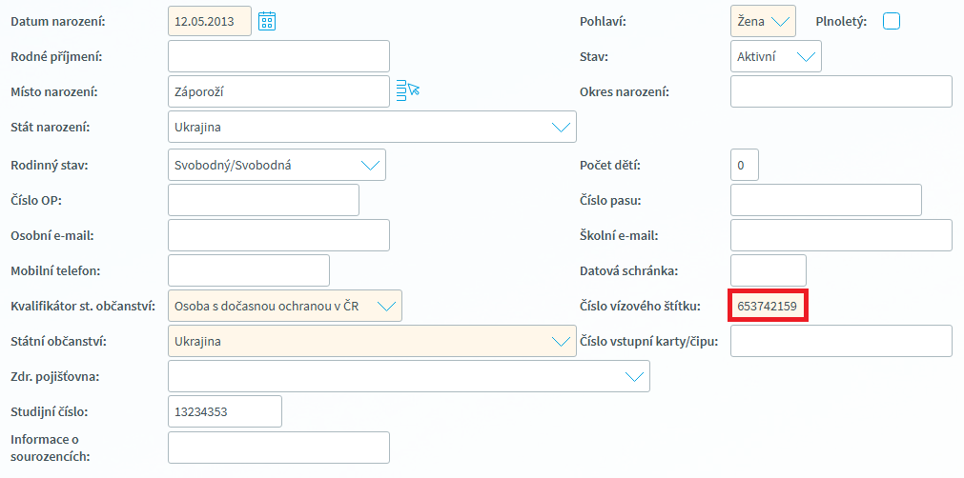Click the Studijní číslo field
This screenshot has height=478, width=964.
[225, 411]
